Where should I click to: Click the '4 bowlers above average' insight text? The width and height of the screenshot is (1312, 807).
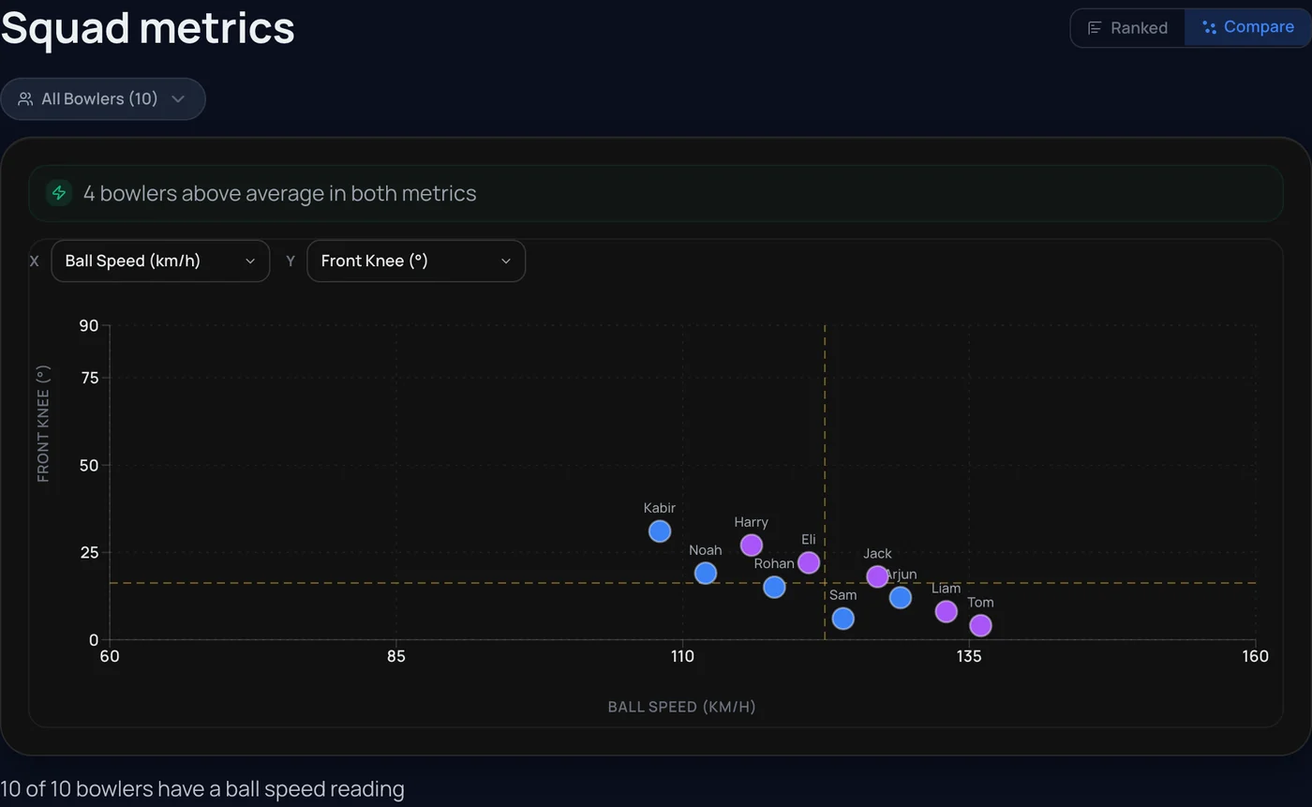280,193
